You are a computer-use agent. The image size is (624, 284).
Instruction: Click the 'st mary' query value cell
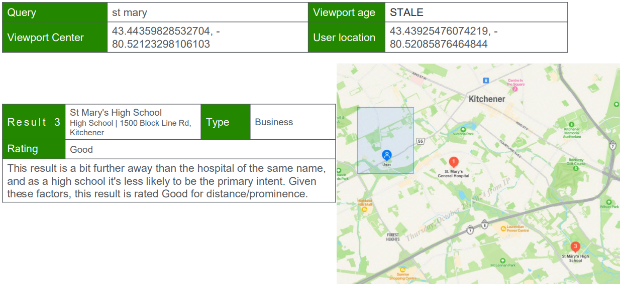(x=207, y=13)
